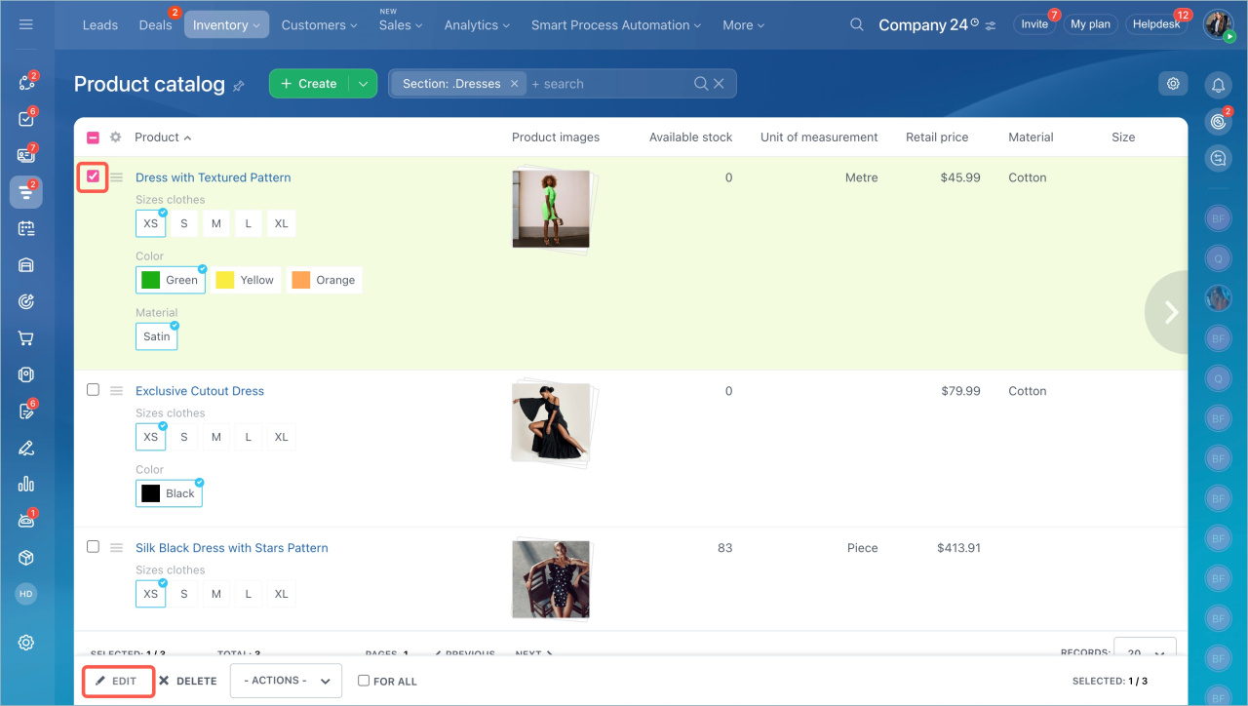Open the sidebar settings gear icon
1248x706 pixels.
tap(26, 642)
